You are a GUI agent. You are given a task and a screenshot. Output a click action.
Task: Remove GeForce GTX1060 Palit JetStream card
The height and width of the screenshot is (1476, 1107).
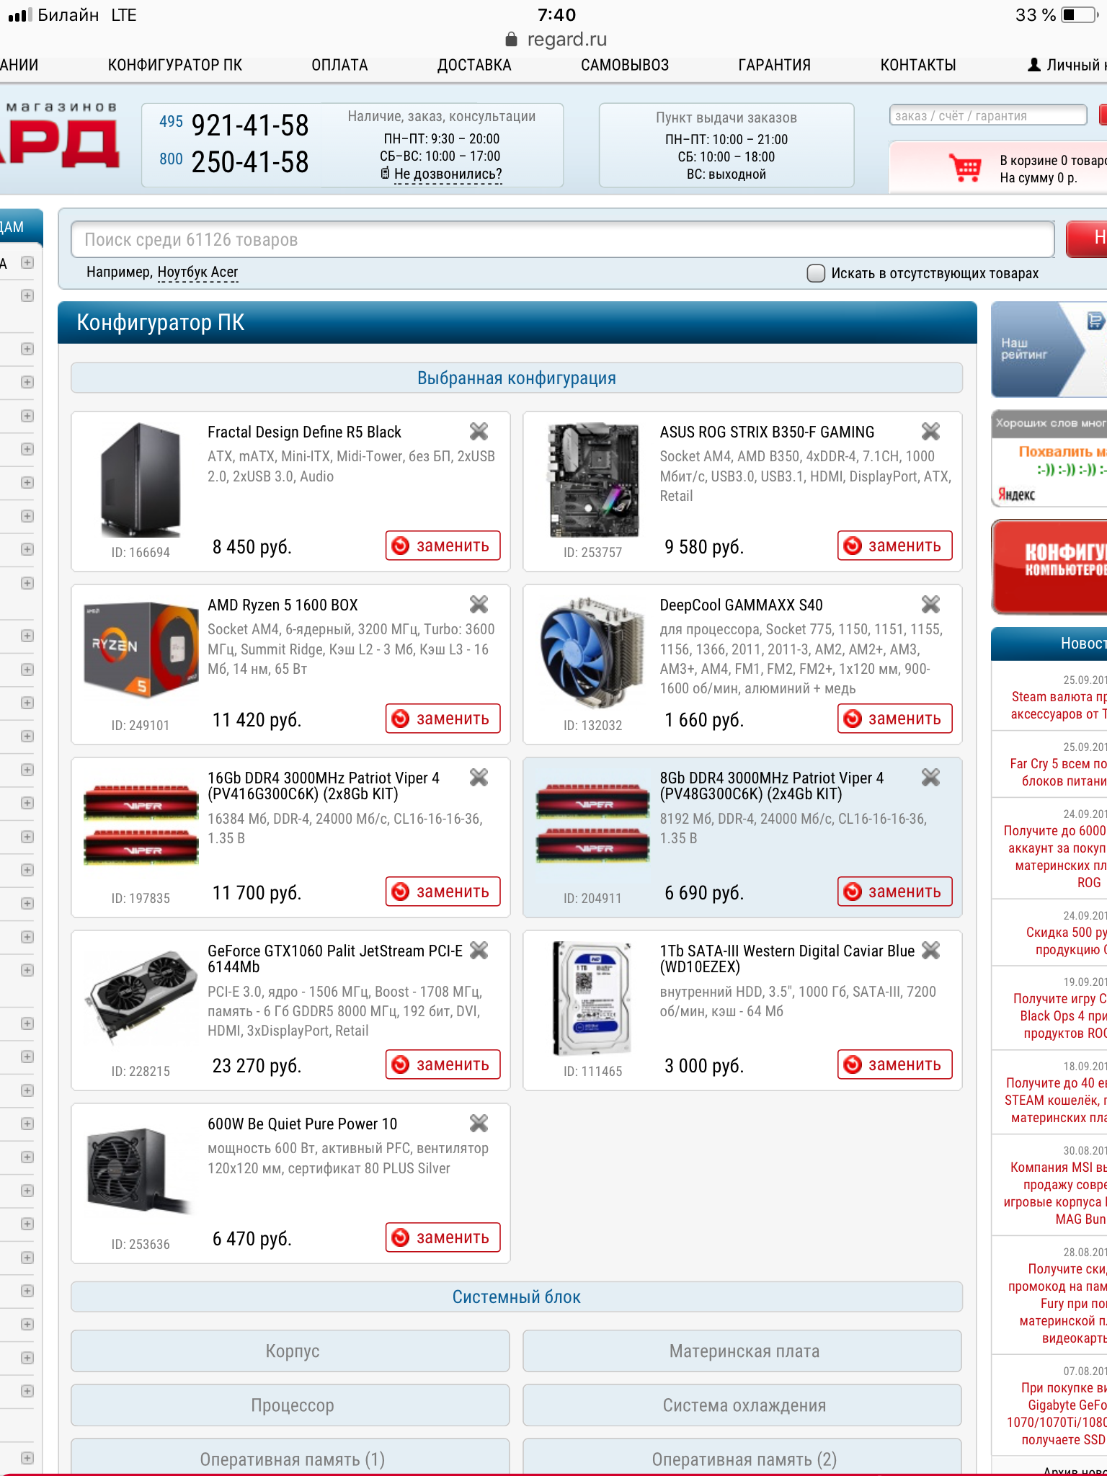tap(479, 950)
